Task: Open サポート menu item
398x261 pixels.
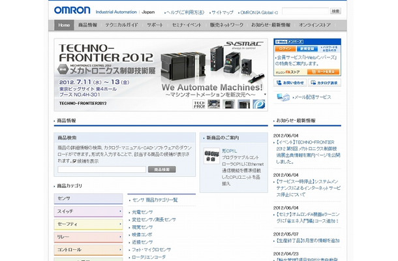Action: pos(155,25)
